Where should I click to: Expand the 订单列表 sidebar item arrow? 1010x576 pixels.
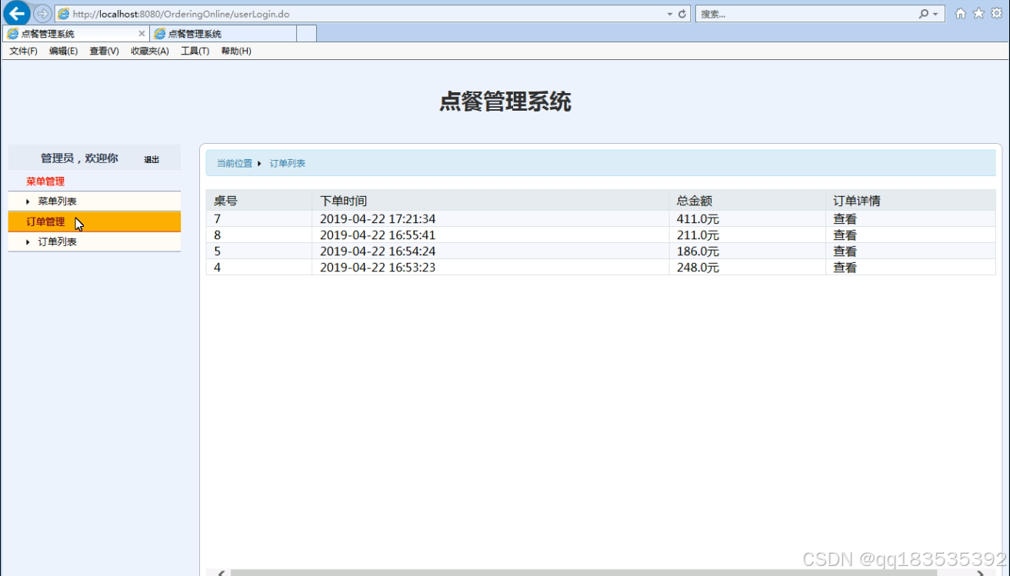pos(28,241)
